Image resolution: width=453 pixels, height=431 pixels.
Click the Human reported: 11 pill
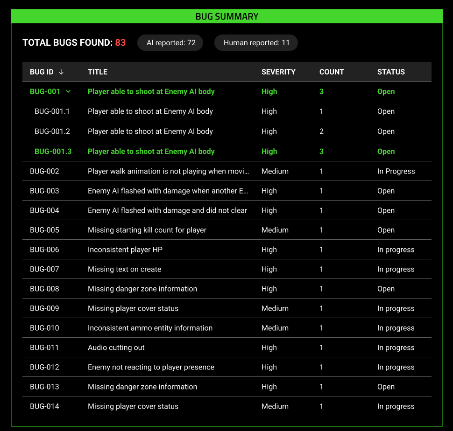pos(256,43)
